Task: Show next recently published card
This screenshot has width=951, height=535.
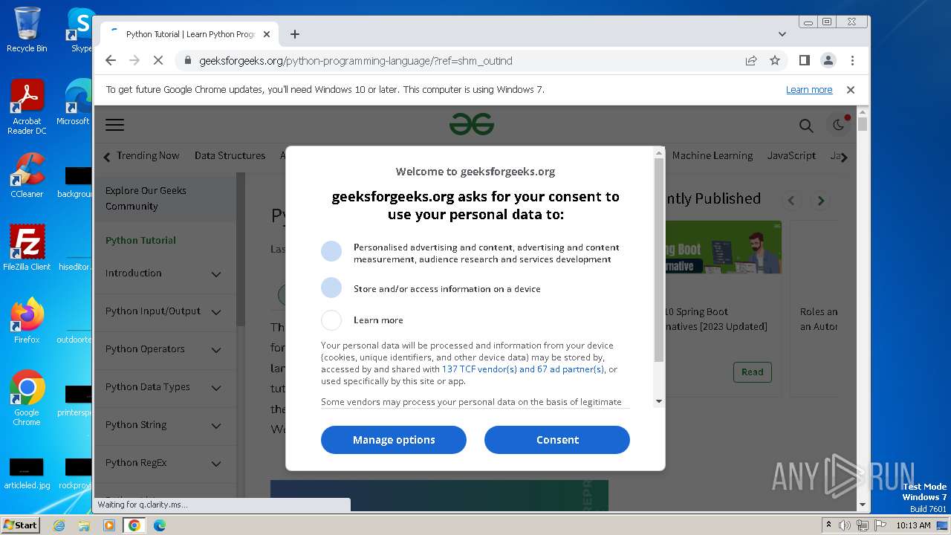Action: click(821, 201)
